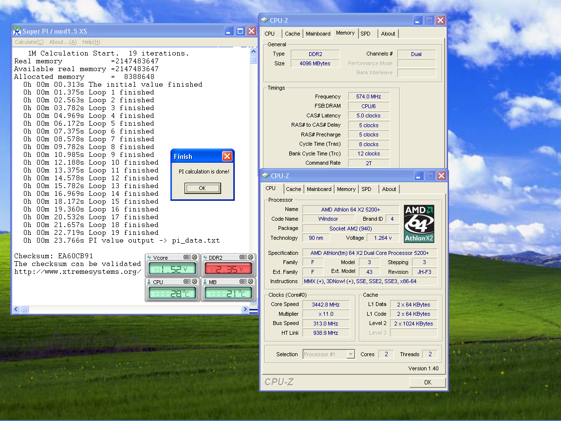Close the CPU temperature gadget
This screenshot has height=421, width=561.
pos(195,282)
